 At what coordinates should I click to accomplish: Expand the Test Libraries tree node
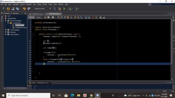pyautogui.click(x=5, y=34)
